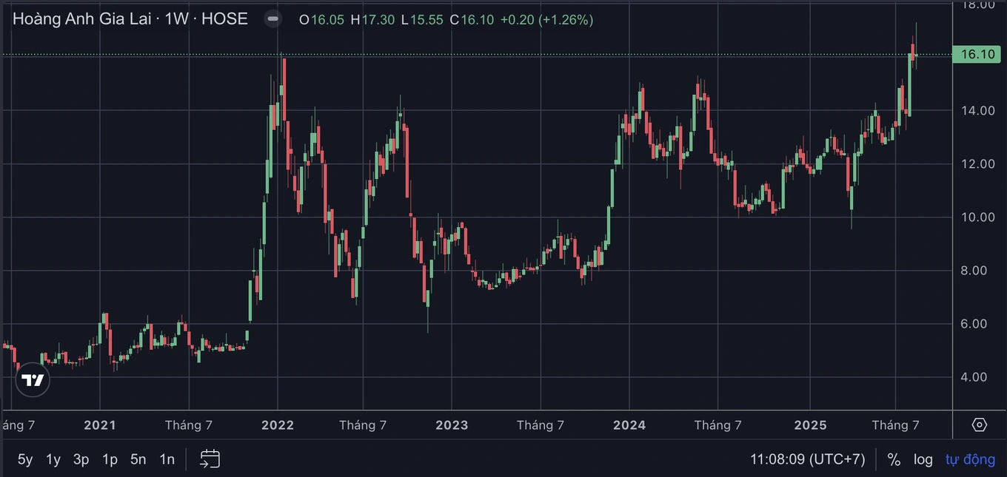Toggle the tự động auto scale
Viewport: 1007px width, 477px height.
pyautogui.click(x=970, y=459)
